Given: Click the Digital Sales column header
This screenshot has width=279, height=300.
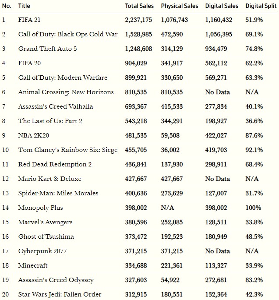Looking at the screenshot, I should [222, 6].
